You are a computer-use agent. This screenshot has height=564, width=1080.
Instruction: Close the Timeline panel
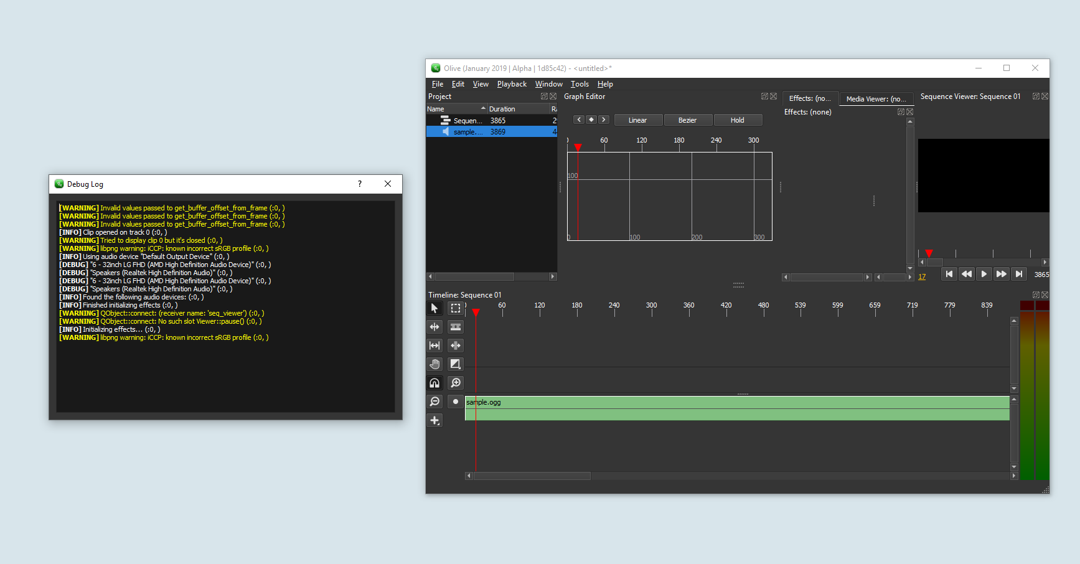[1045, 295]
